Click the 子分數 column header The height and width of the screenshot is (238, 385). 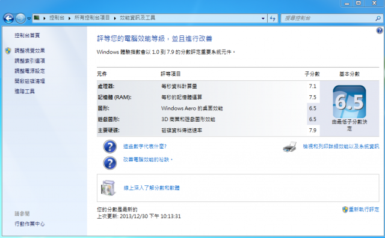[312, 74]
